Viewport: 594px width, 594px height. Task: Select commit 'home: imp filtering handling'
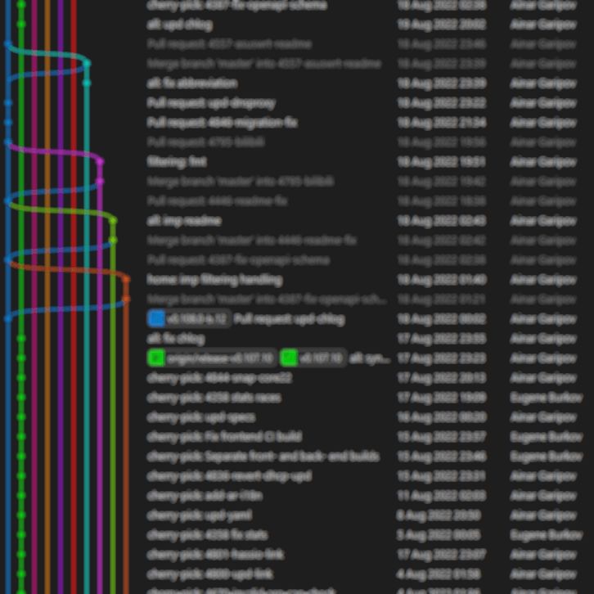tap(215, 280)
